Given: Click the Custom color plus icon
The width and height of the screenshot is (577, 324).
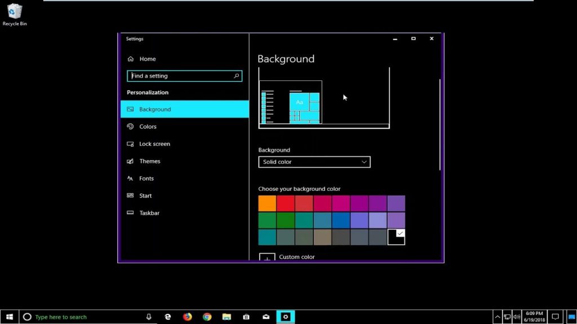Looking at the screenshot, I should click(267, 257).
